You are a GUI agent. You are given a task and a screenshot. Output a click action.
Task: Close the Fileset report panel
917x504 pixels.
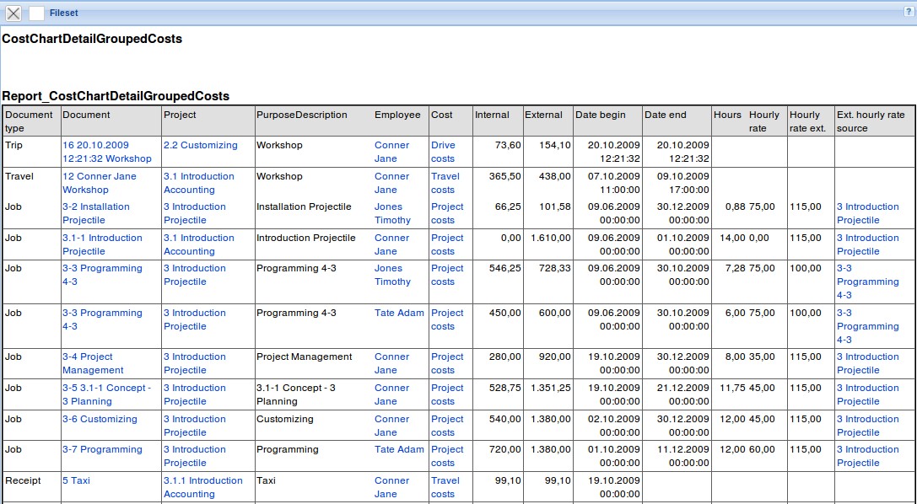(13, 13)
